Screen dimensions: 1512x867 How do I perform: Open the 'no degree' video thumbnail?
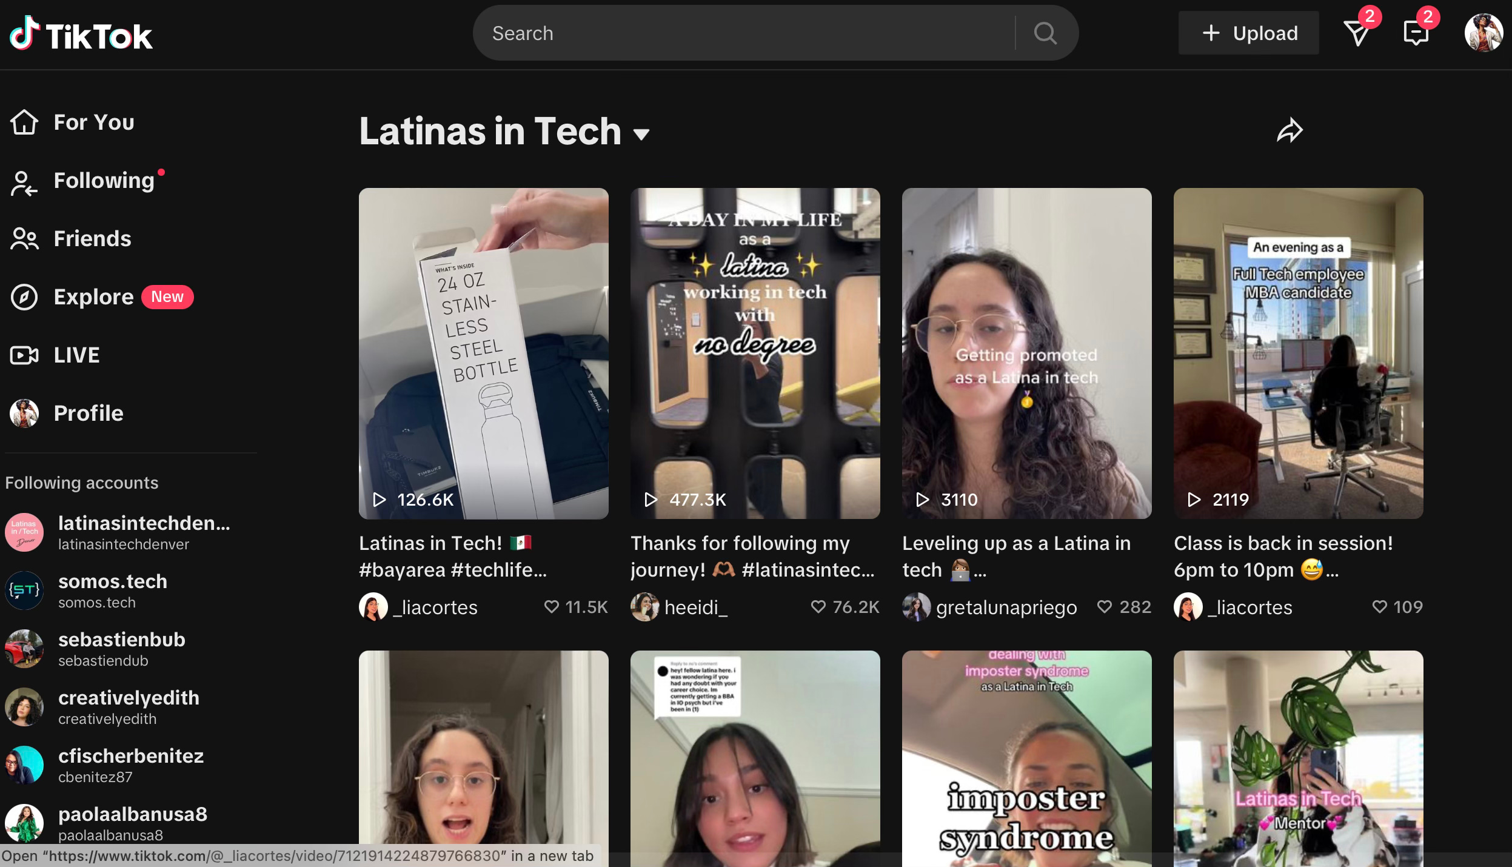point(755,353)
